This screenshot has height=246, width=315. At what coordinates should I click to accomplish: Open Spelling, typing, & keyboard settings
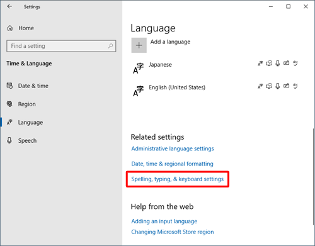(x=178, y=179)
